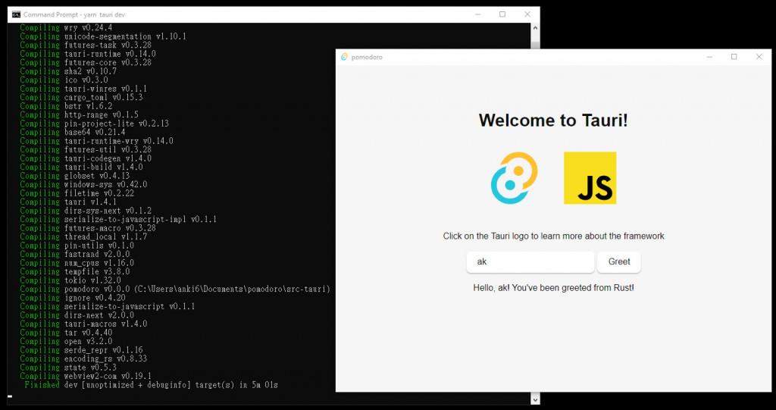Click the yellow JS logo
This screenshot has width=776, height=410.
590,178
